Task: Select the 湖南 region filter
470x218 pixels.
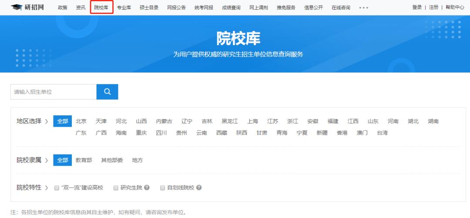Action: 433,121
